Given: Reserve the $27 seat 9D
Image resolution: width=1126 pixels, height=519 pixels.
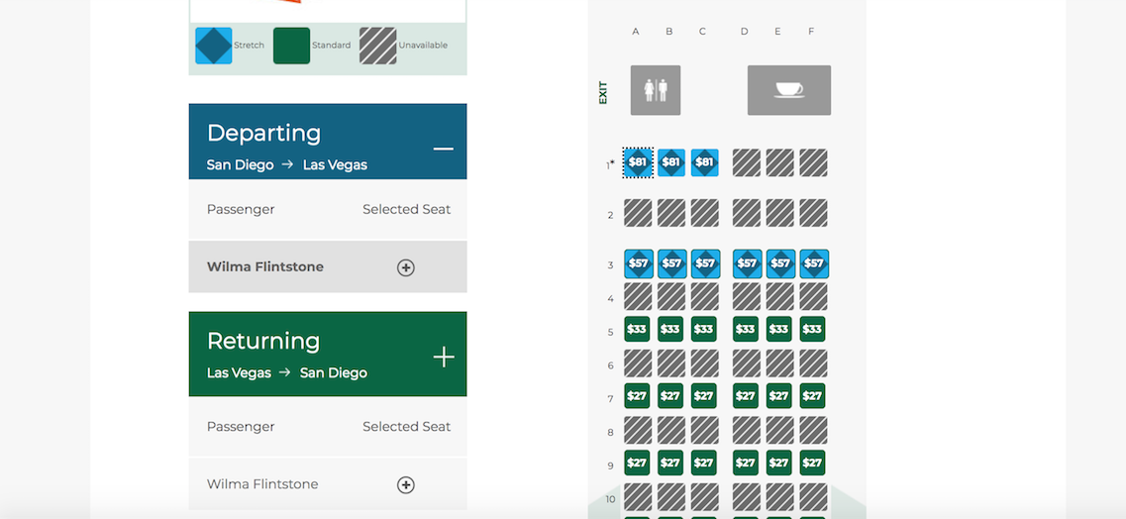Looking at the screenshot, I should pyautogui.click(x=746, y=463).
